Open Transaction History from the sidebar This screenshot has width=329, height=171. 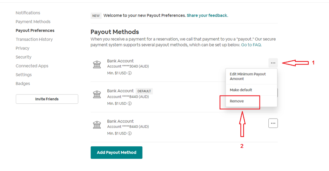point(34,40)
